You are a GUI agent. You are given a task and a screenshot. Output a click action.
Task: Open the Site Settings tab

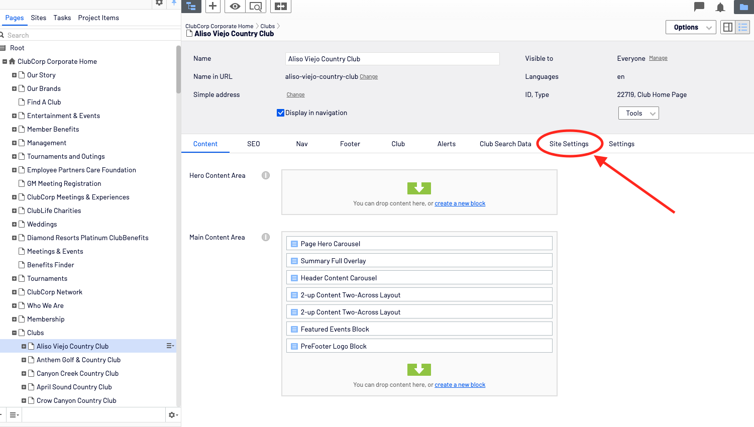[x=569, y=144]
